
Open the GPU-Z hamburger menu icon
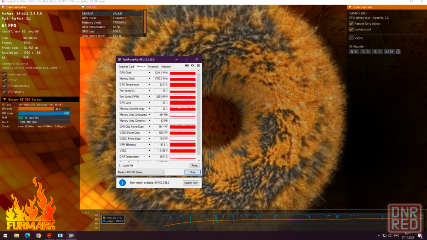click(x=198, y=65)
